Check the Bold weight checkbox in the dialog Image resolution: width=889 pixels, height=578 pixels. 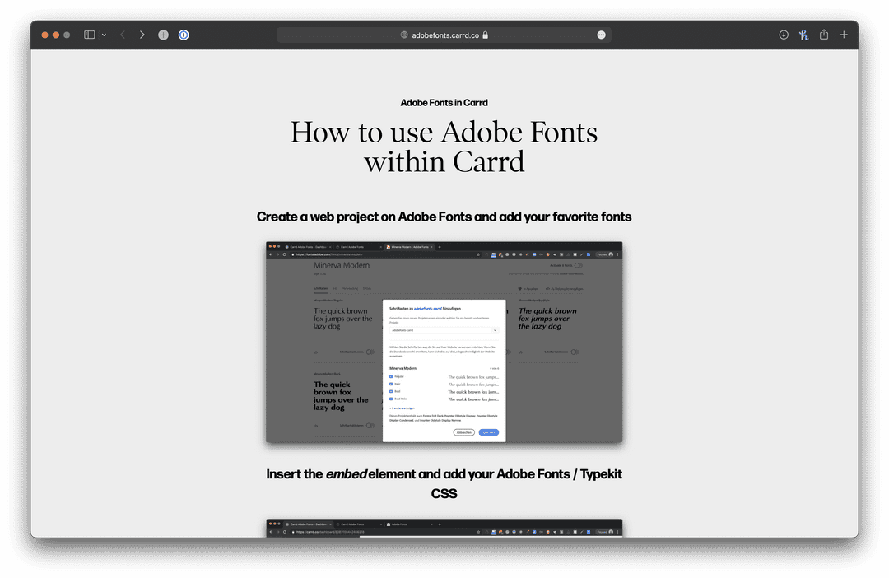pos(390,391)
